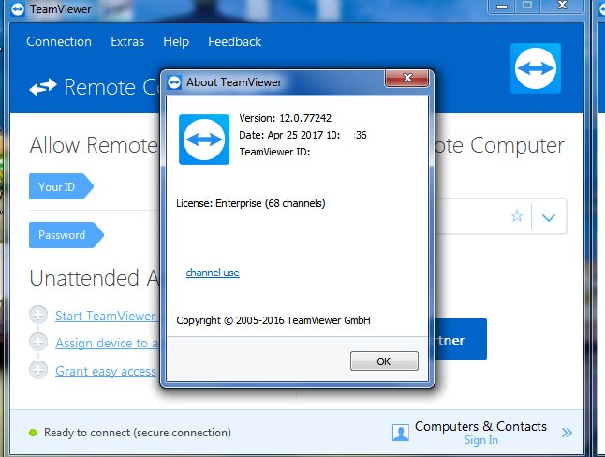
Task: Open the Help menu
Action: point(176,42)
